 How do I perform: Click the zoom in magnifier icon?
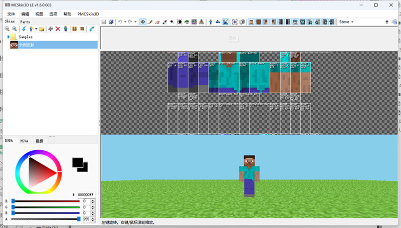tap(14, 29)
